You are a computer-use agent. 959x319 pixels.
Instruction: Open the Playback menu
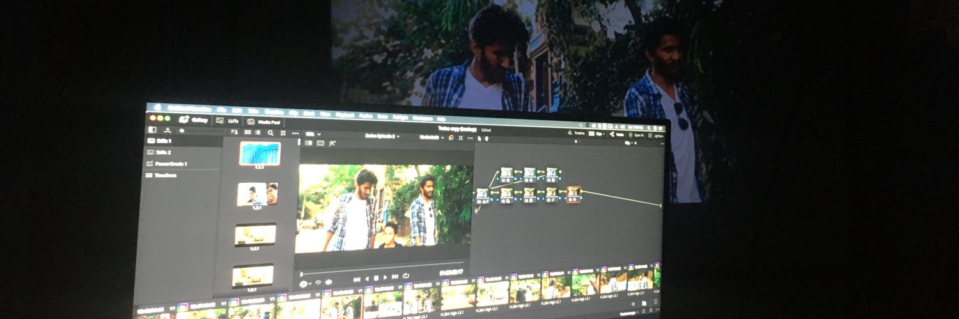click(x=345, y=115)
